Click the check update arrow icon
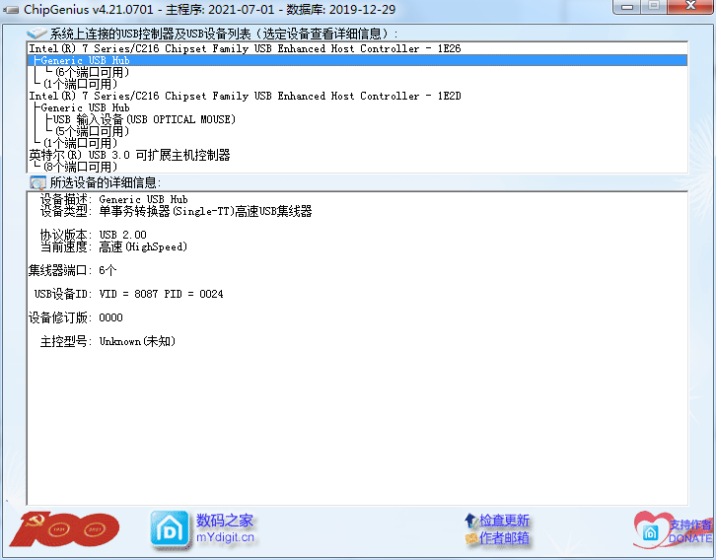Image resolution: width=716 pixels, height=560 pixels. 470,521
